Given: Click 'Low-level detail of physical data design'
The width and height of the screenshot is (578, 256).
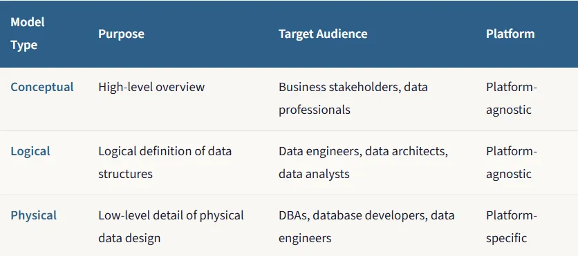Looking at the screenshot, I should (171, 226).
